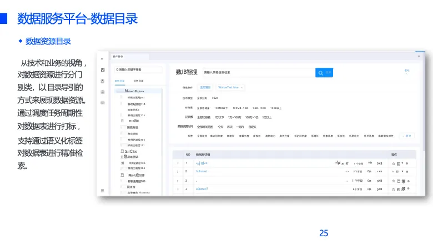Click the grey dot icon ending row 4
This screenshot has width=433, height=244.
pos(408,188)
